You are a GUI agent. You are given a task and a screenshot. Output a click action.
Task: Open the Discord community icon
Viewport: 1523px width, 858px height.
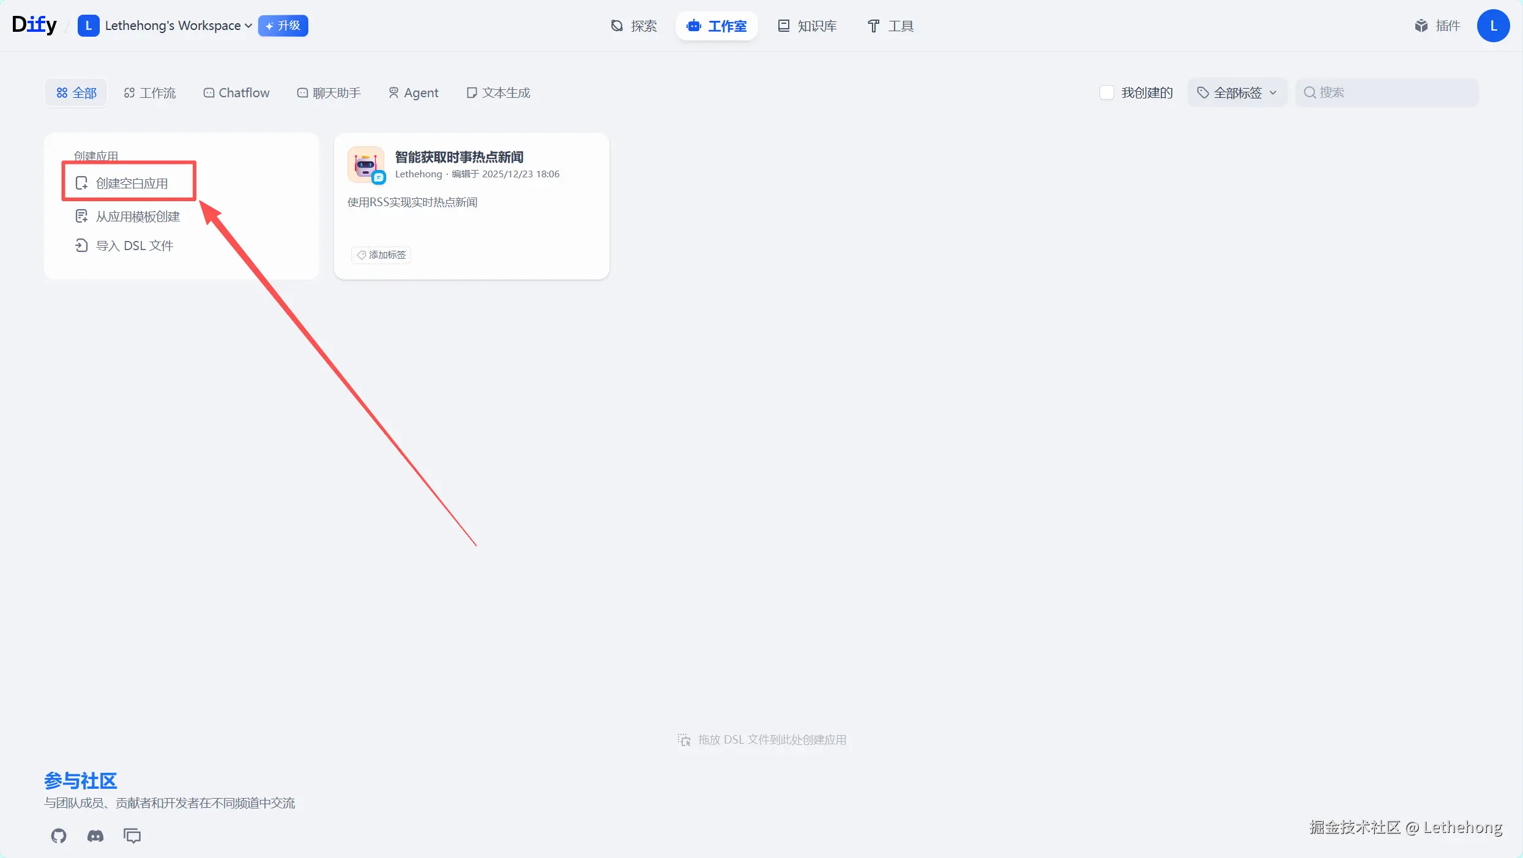click(95, 835)
